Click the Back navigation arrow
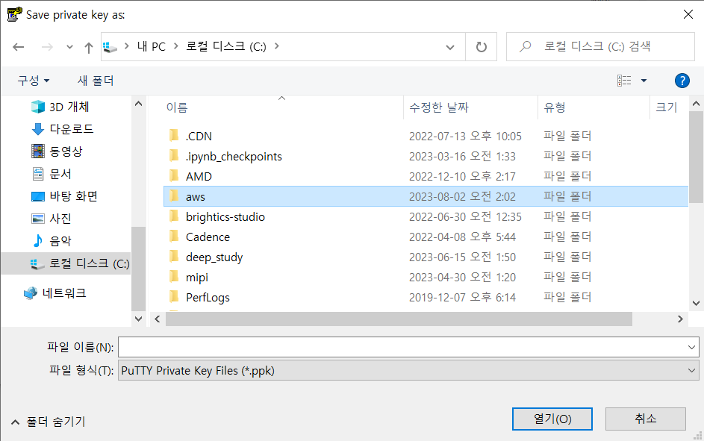 click(19, 47)
